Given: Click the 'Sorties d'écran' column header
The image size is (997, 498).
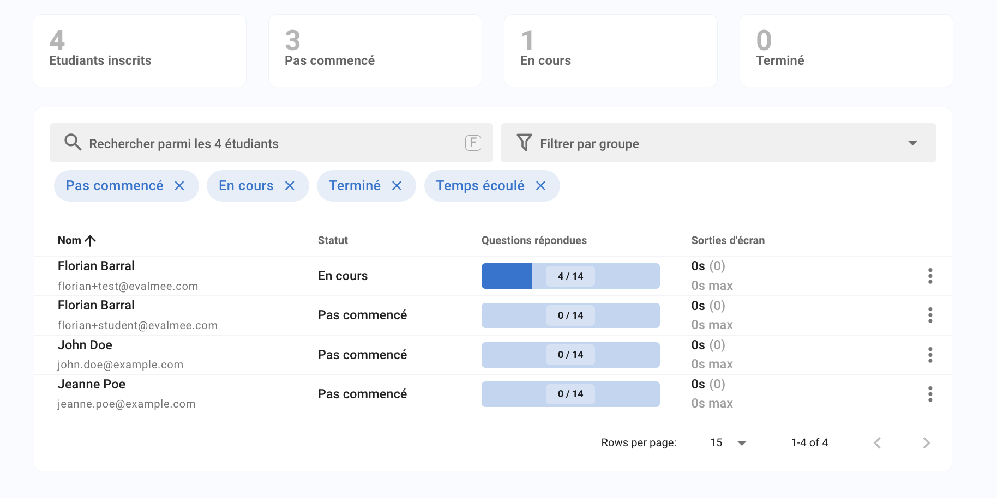Looking at the screenshot, I should pyautogui.click(x=728, y=240).
